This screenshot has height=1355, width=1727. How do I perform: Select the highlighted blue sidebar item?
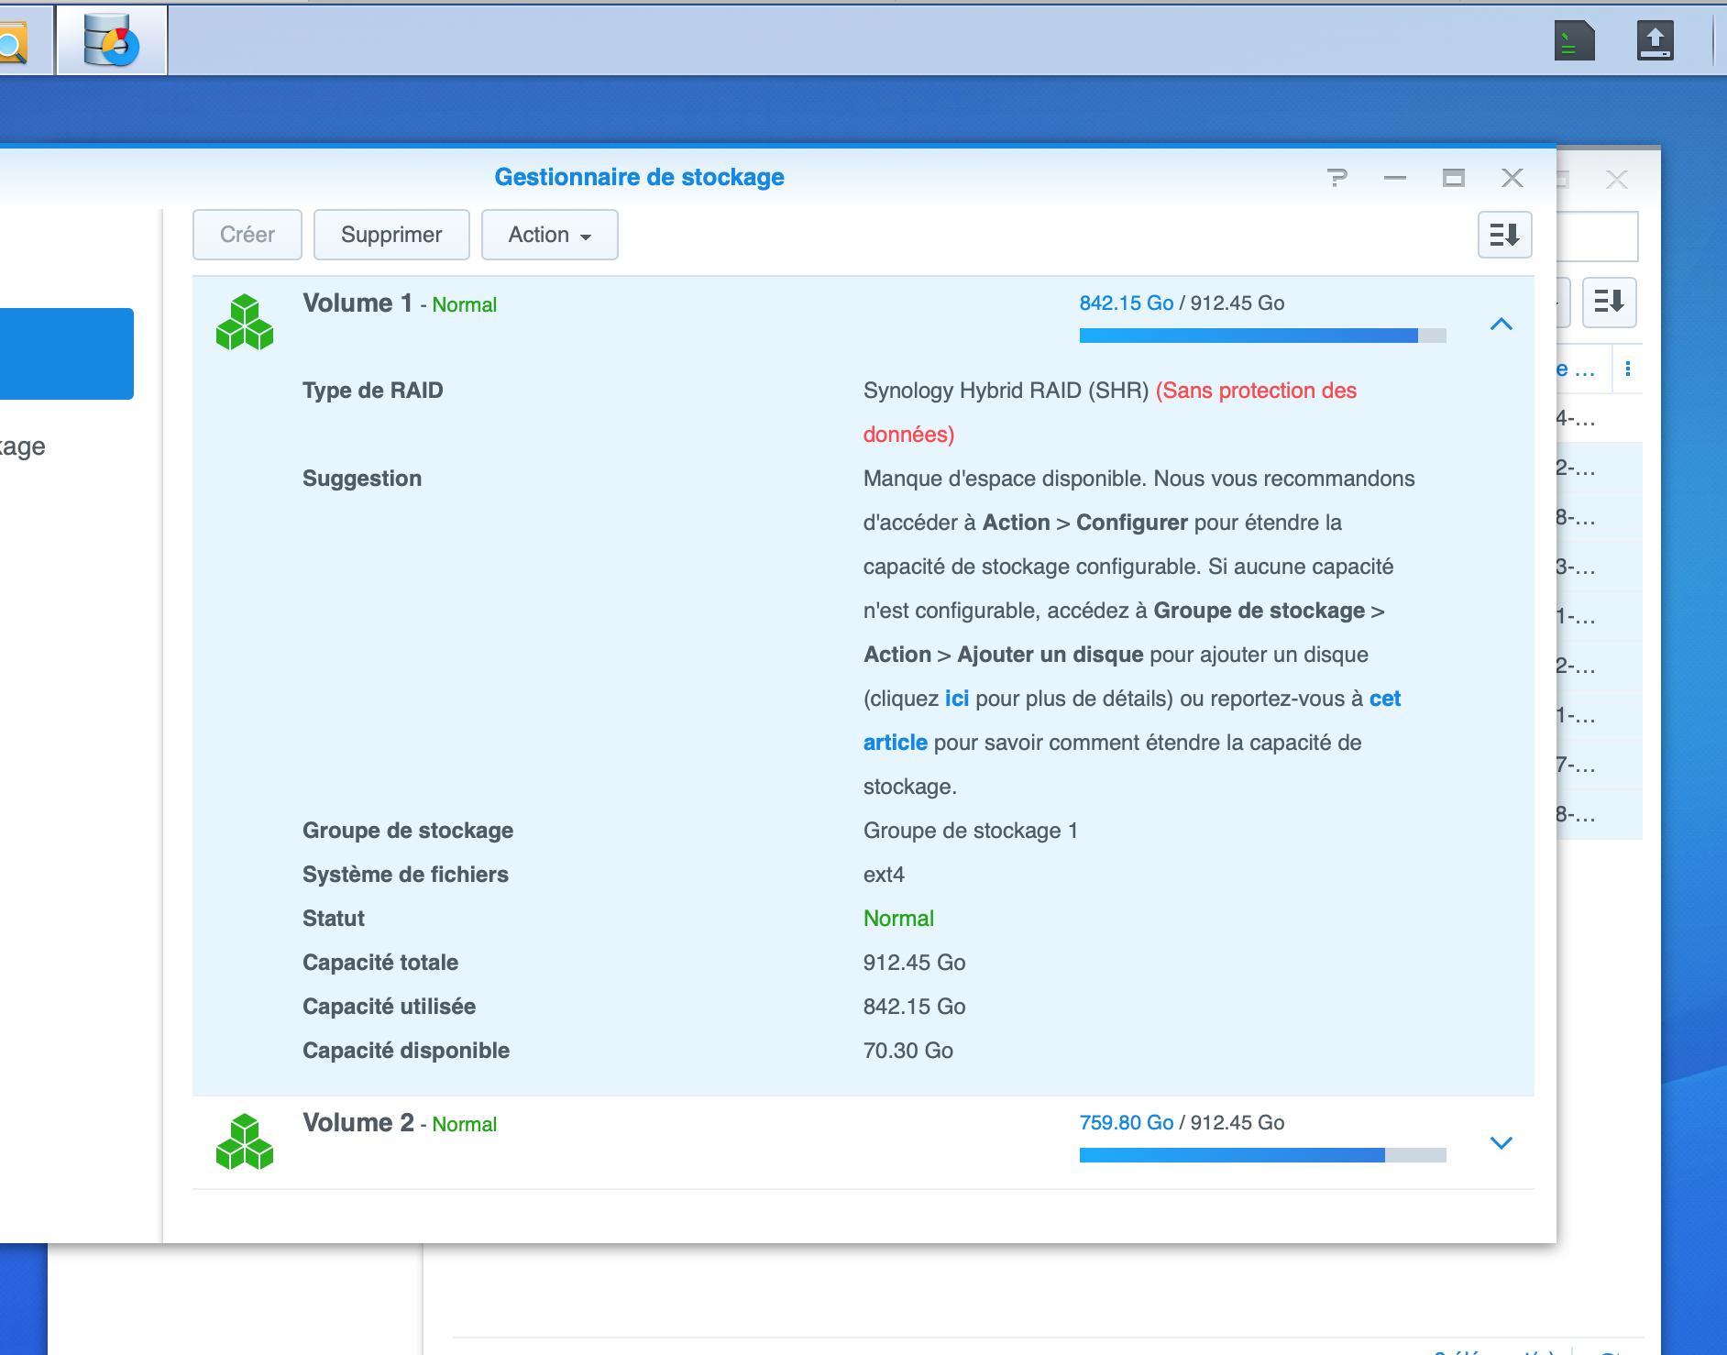coord(66,354)
